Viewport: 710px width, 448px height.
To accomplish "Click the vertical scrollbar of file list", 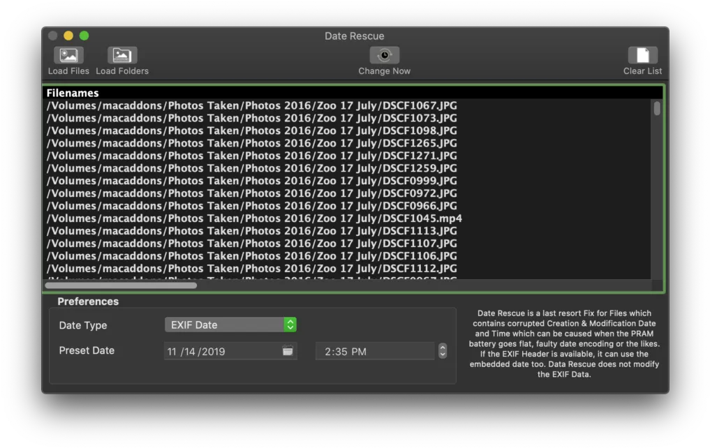I will [x=656, y=189].
